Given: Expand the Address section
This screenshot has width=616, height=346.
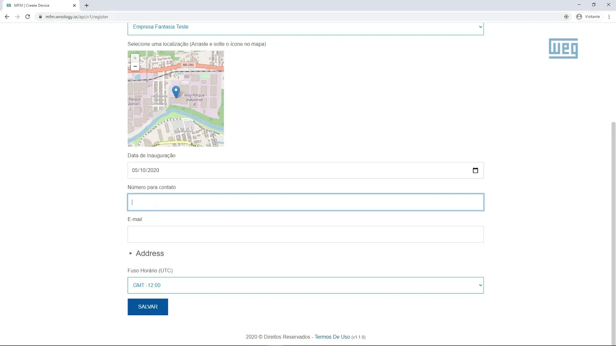Looking at the screenshot, I should 147,253.
